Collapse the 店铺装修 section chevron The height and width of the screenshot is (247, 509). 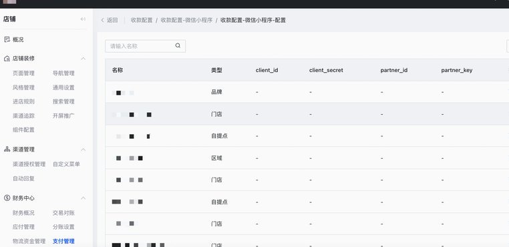[x=83, y=59]
